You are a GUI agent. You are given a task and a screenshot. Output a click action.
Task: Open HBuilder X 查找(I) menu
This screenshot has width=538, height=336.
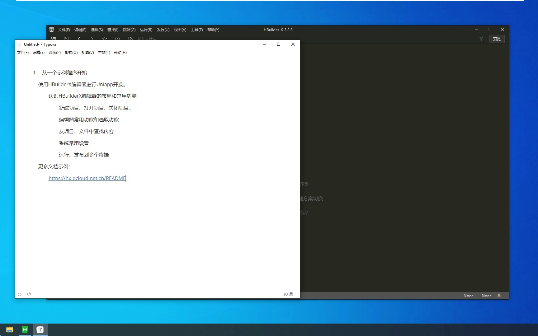113,30
